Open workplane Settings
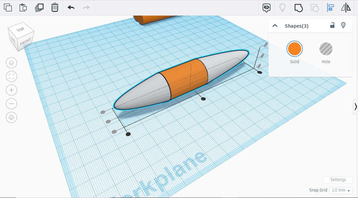The height and width of the screenshot is (198, 358). [338, 180]
